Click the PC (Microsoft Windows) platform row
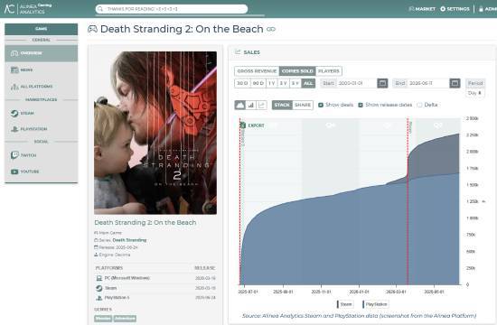The width and height of the screenshot is (497, 325). pyautogui.click(x=155, y=278)
